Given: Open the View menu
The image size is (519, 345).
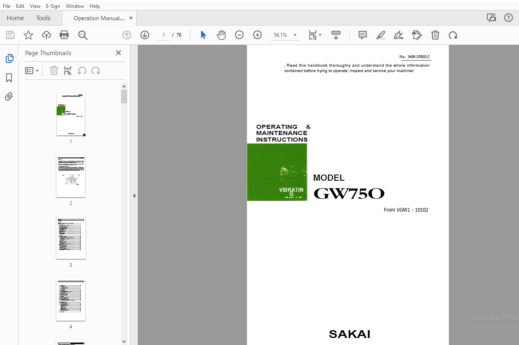Looking at the screenshot, I should [x=35, y=6].
